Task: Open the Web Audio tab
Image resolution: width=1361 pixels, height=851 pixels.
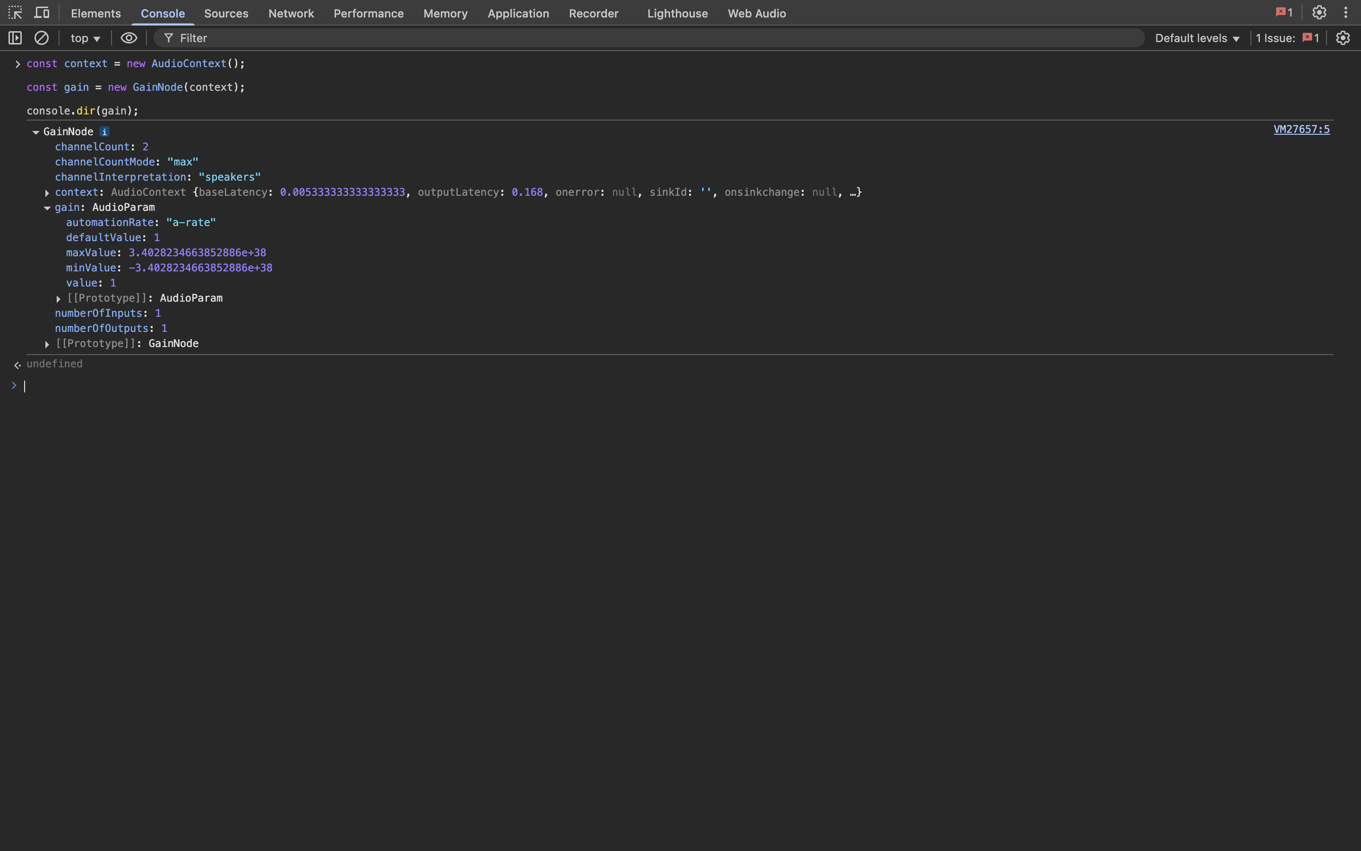Action: [x=757, y=13]
